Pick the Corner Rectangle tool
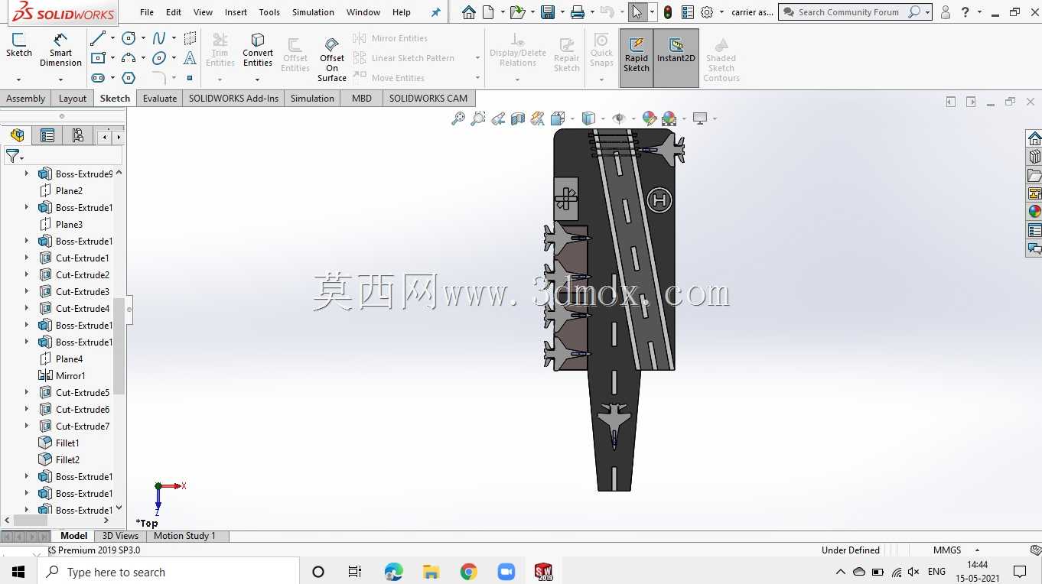Screen dimensions: 1042x584 click(x=98, y=58)
